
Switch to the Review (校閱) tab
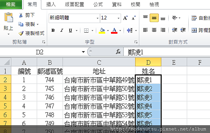click(135, 5)
